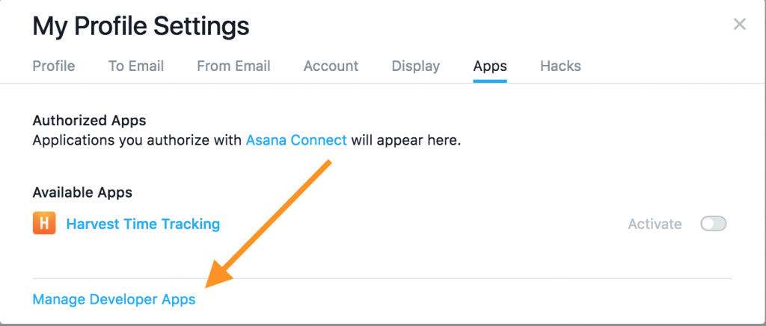This screenshot has width=766, height=326.
Task: Click the Available Apps heading
Action: 82,192
